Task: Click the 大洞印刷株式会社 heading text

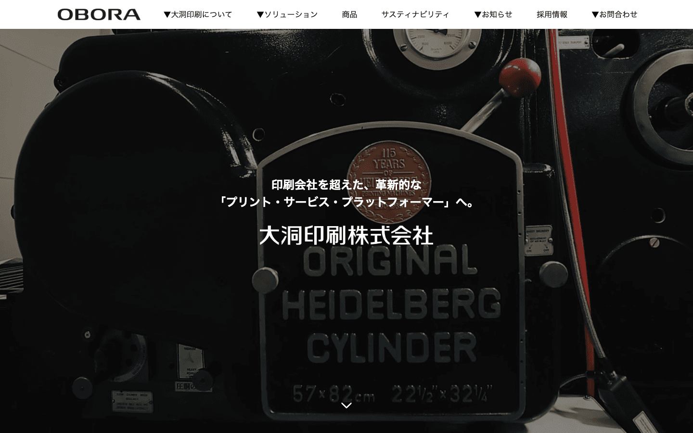Action: (x=346, y=236)
